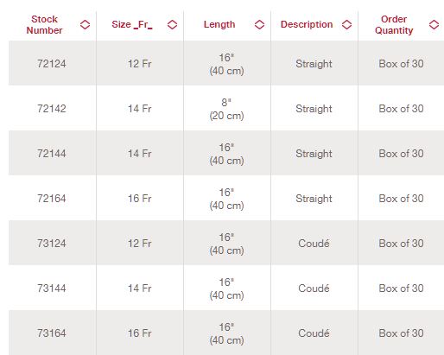Select the 72164 stock number
Viewport: 444px width, 355px height.
(x=52, y=199)
